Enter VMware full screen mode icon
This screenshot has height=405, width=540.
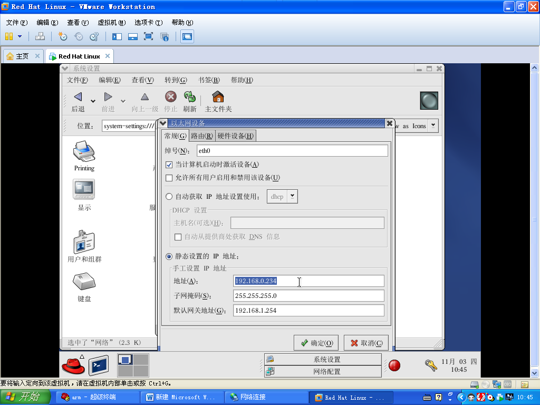click(x=148, y=36)
